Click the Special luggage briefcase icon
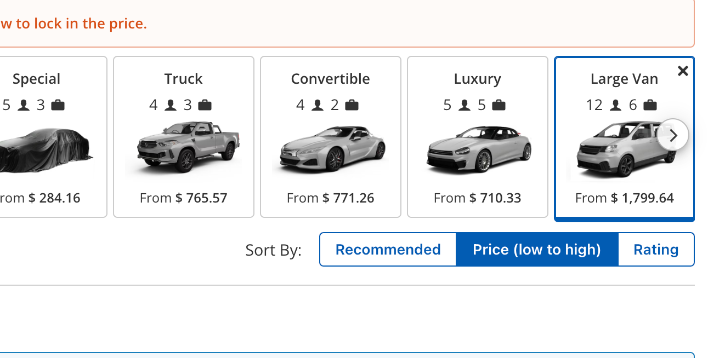Screen dimensions: 725x358 [58, 105]
